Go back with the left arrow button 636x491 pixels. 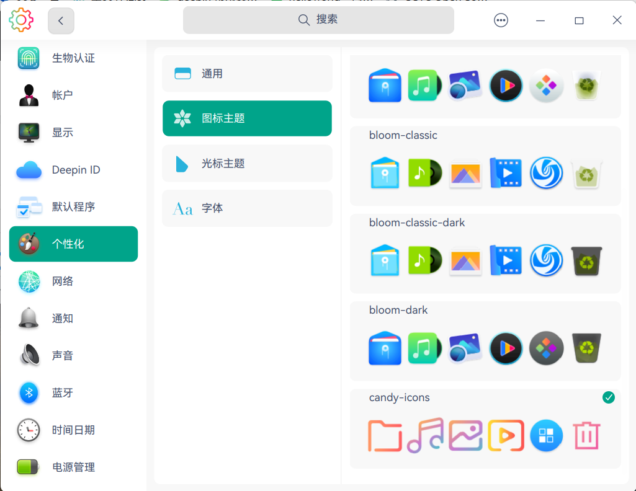61,20
